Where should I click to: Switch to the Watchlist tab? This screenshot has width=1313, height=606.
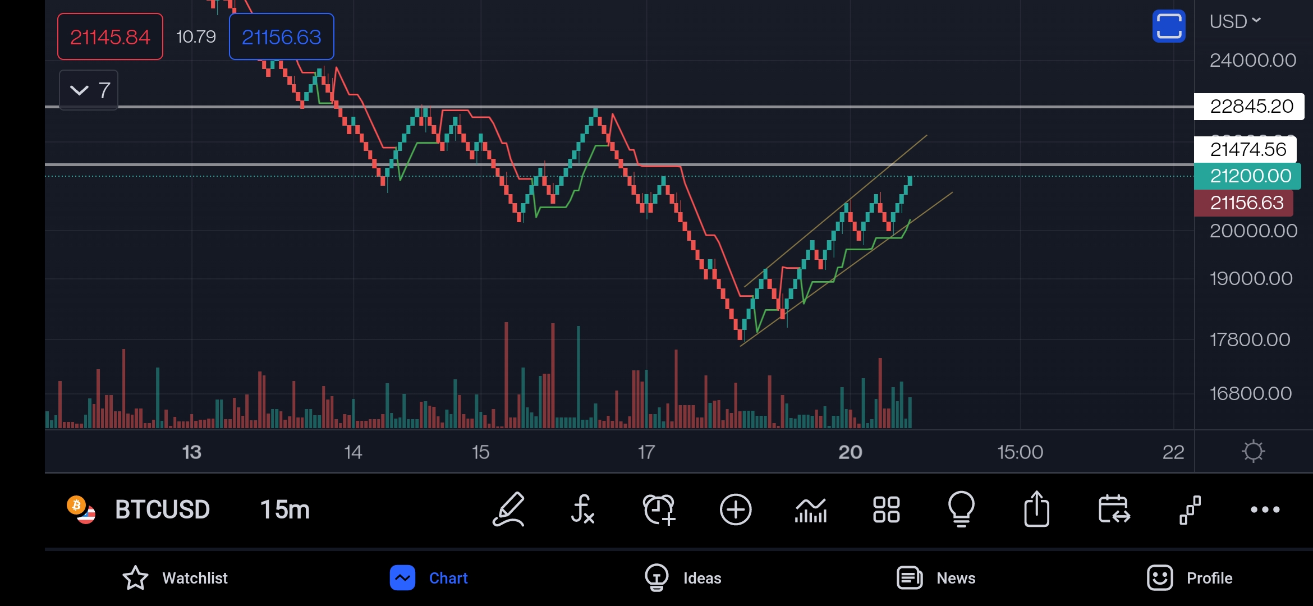[175, 578]
